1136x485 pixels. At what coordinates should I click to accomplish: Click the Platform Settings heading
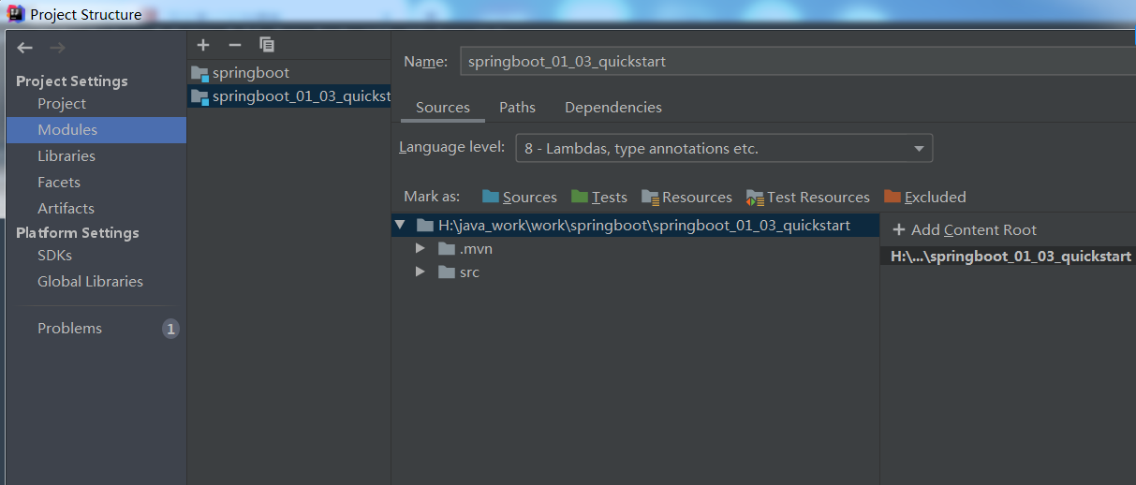coord(78,233)
